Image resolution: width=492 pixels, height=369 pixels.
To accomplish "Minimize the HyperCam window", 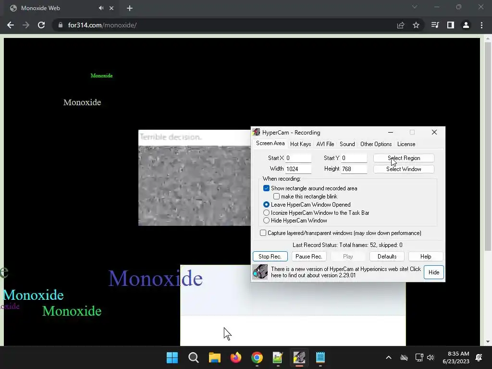I will click(390, 133).
